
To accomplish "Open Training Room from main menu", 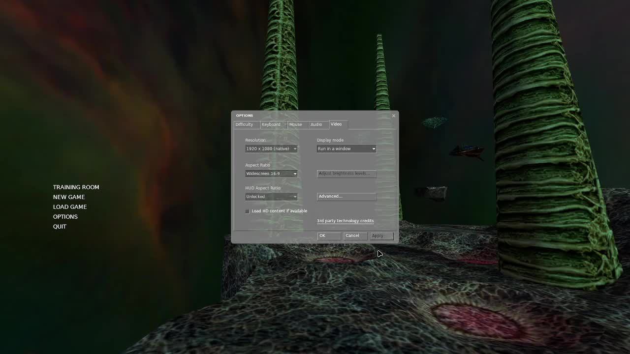I will (x=76, y=187).
